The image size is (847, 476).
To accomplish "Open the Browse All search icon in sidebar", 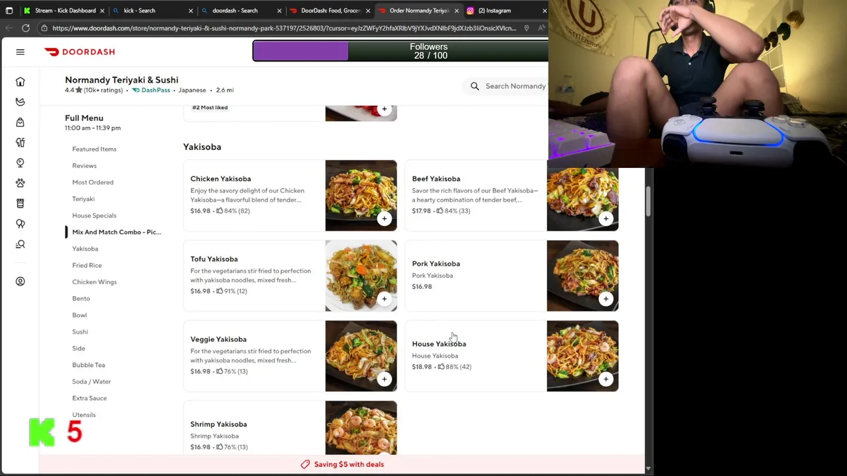I will (20, 244).
